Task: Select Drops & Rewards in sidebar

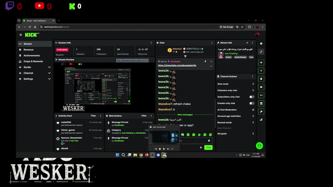Action: (x=35, y=61)
